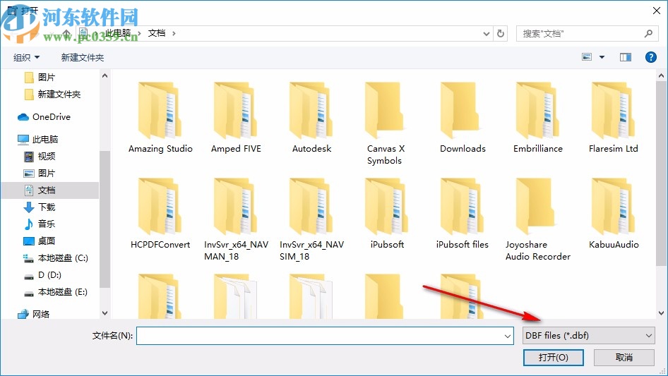Viewport: 668px width, 376px height.
Task: Open view options dropdown arrow
Action: point(602,57)
